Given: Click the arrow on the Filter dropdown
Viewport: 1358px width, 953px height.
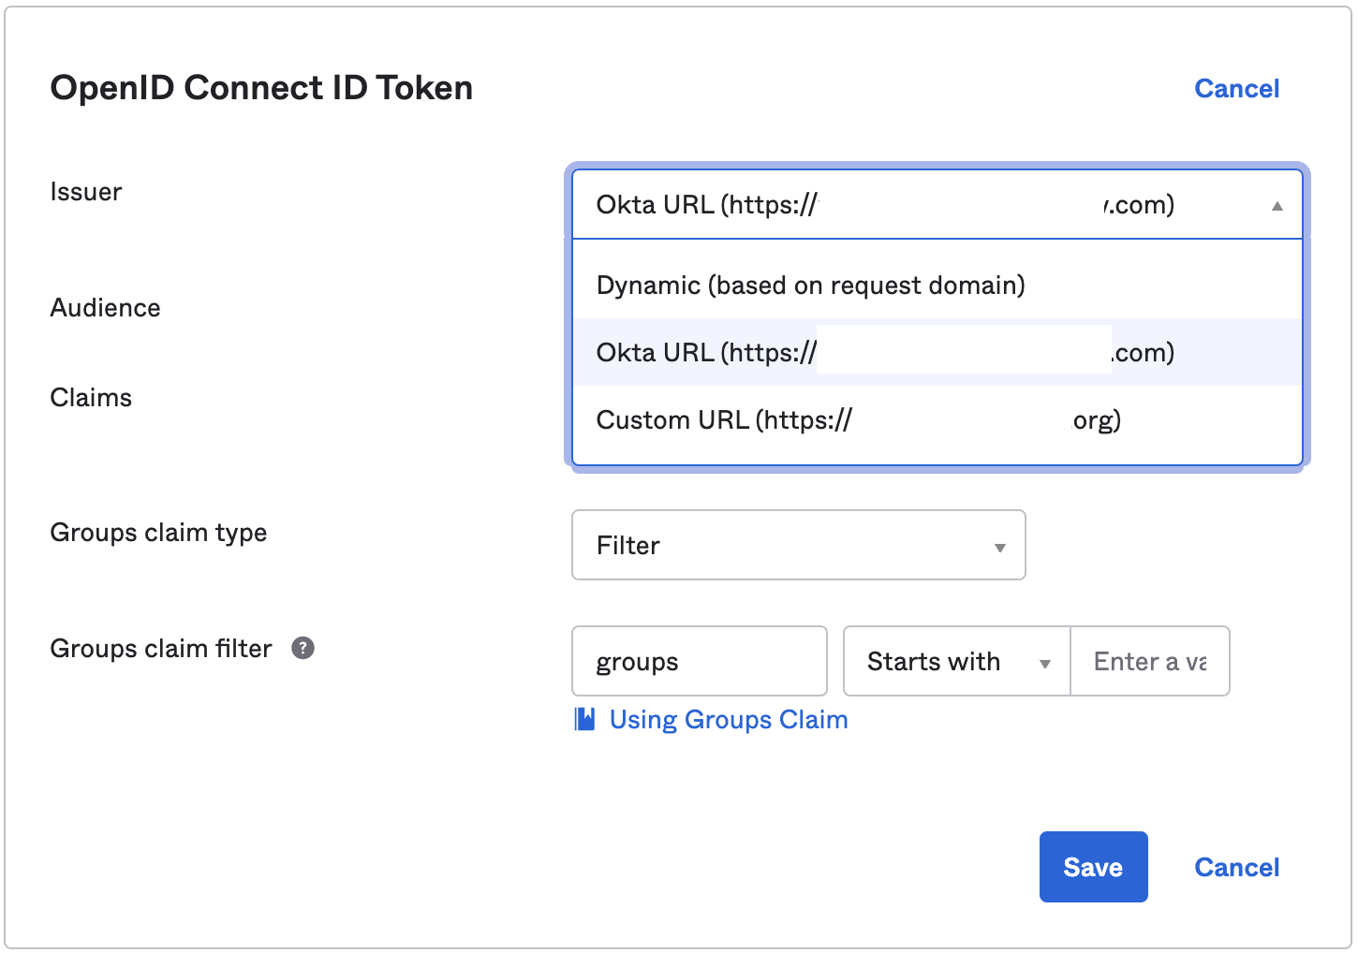Looking at the screenshot, I should tap(1000, 548).
